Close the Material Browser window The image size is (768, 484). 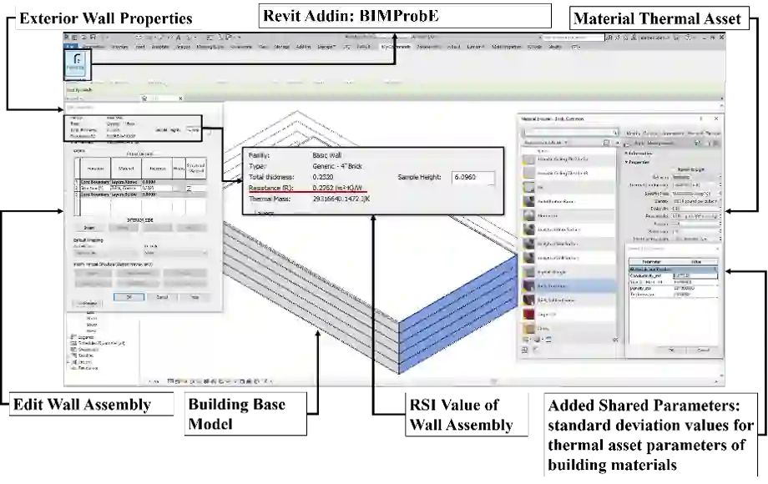pyautogui.click(x=716, y=118)
